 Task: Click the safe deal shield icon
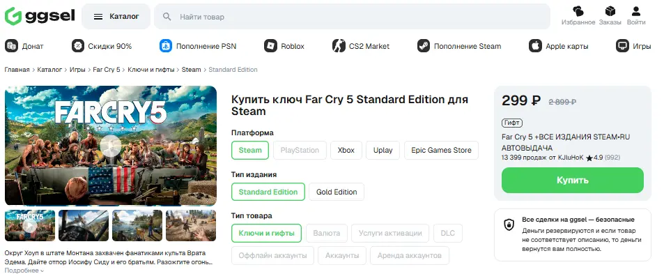[x=509, y=225]
